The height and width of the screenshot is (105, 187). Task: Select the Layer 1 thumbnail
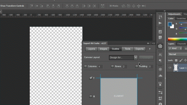pyautogui.click(x=176, y=68)
